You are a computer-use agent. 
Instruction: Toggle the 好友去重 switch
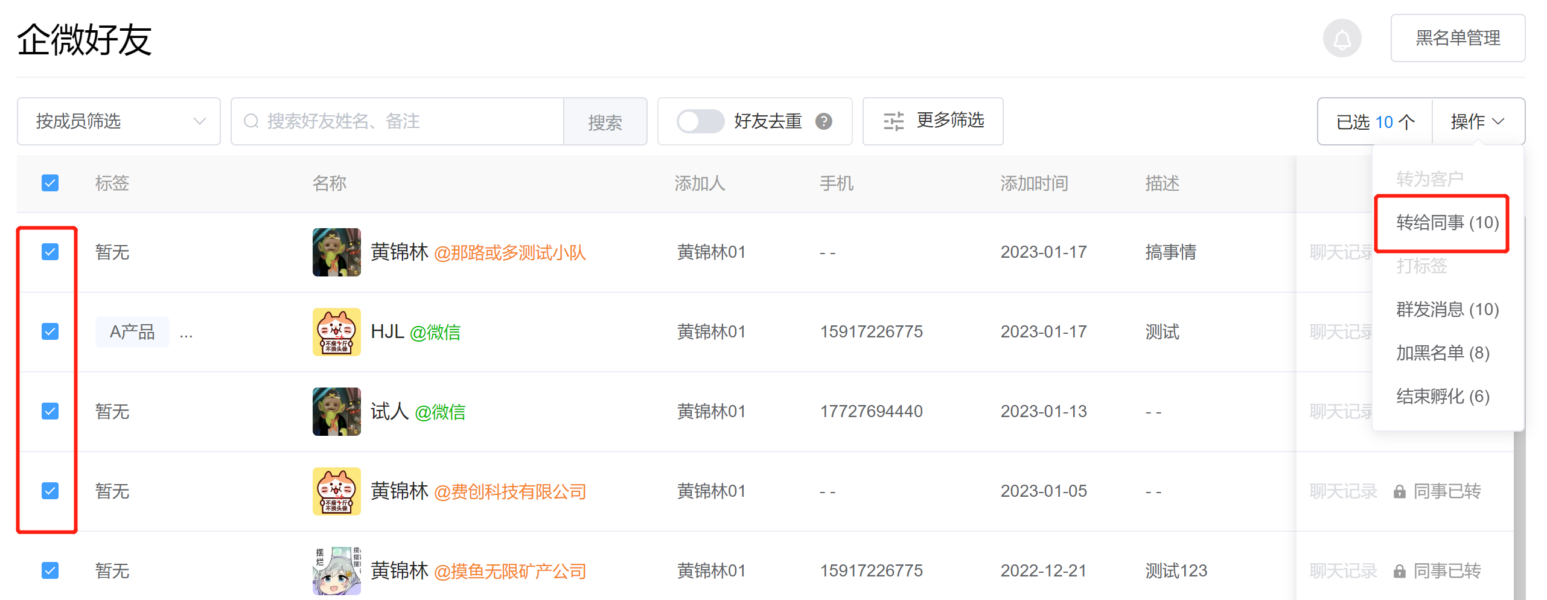click(x=700, y=121)
